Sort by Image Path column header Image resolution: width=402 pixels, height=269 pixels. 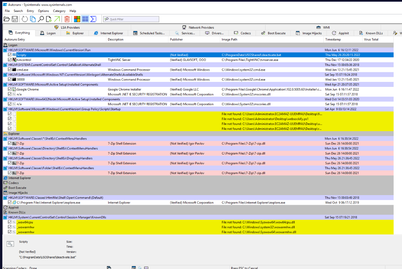pyautogui.click(x=272, y=39)
